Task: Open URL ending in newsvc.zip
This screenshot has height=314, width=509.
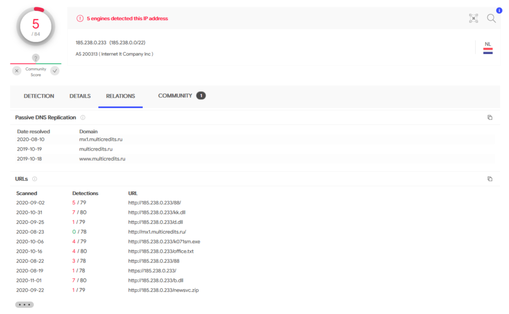Action: click(163, 290)
